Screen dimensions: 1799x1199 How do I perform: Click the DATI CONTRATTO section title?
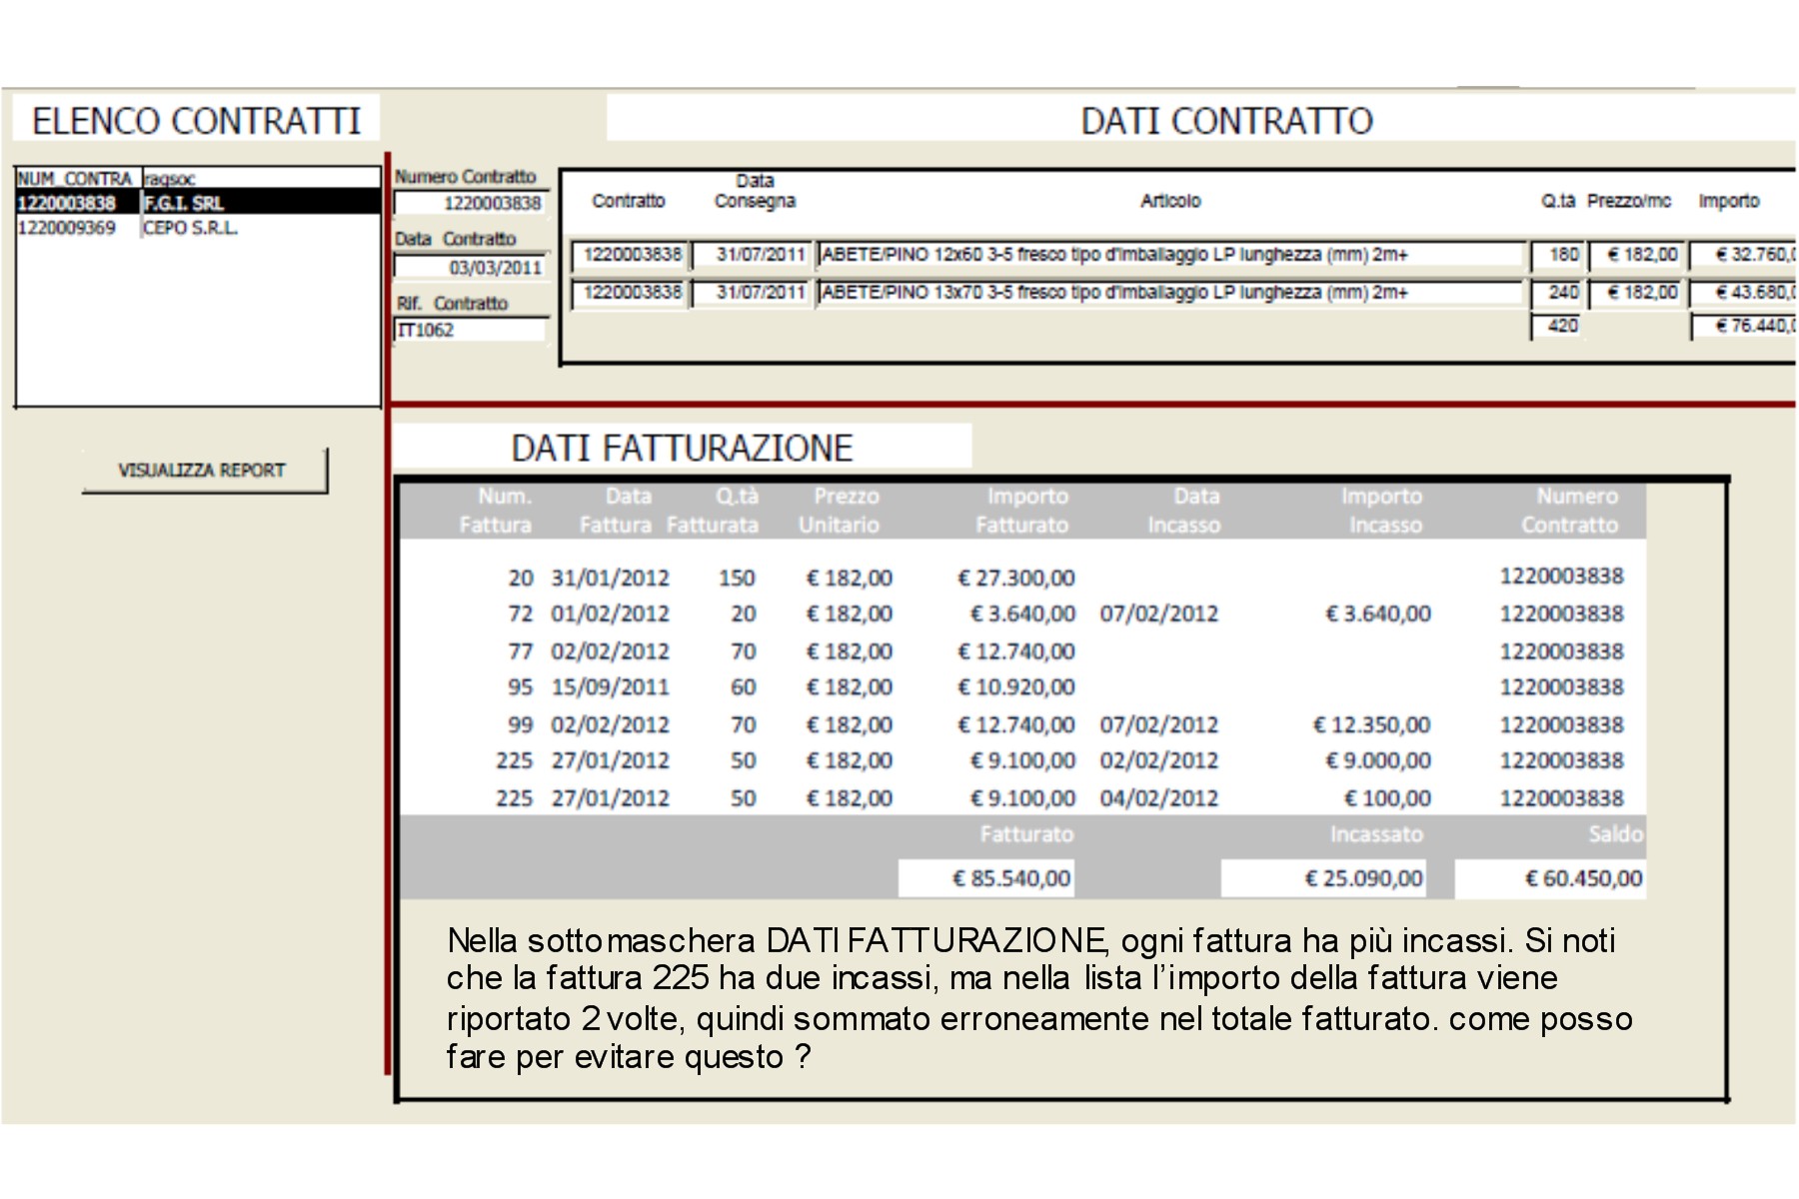pos(1227,121)
